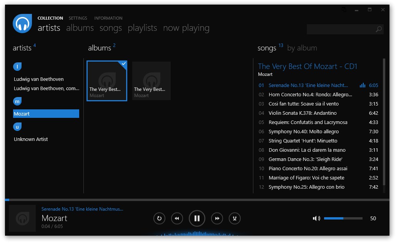Play Marriage of Figaro: Voi che sapete
This screenshot has width=396, height=243.
tap(318, 178)
